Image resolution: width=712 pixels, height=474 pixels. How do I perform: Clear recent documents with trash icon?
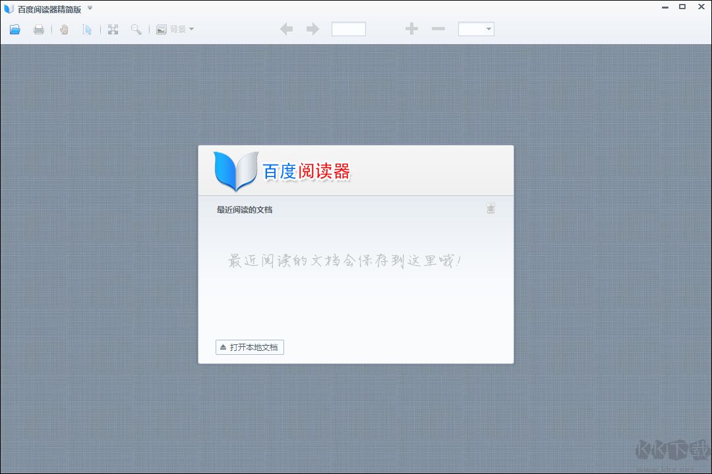coord(491,208)
